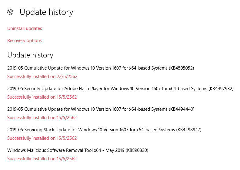Image resolution: width=240 pixels, height=170 pixels.
Task: Click the KB4497932 identifier text
Action: coord(221,89)
